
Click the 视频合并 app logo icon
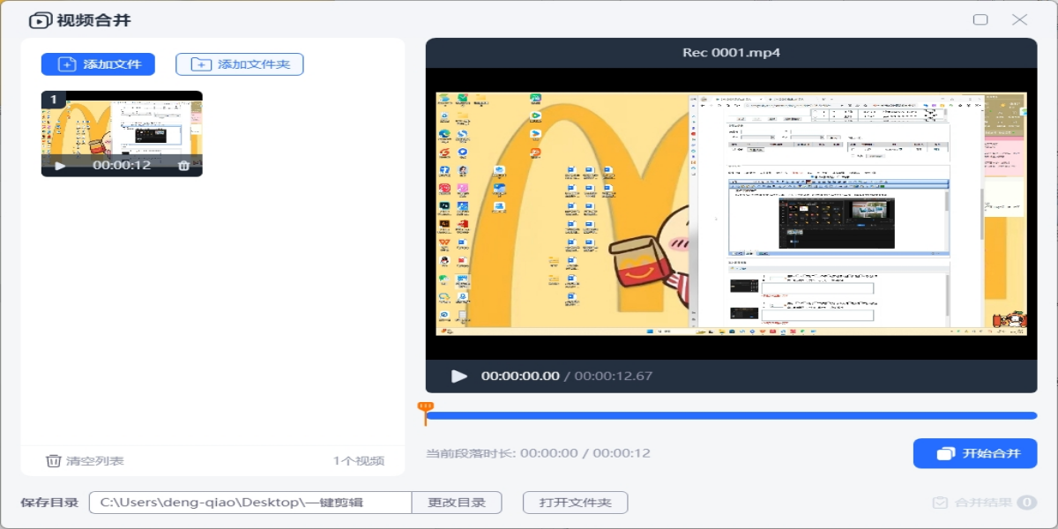tap(41, 20)
